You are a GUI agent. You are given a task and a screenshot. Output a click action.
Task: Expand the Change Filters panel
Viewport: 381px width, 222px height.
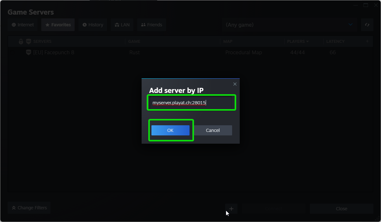pyautogui.click(x=29, y=208)
